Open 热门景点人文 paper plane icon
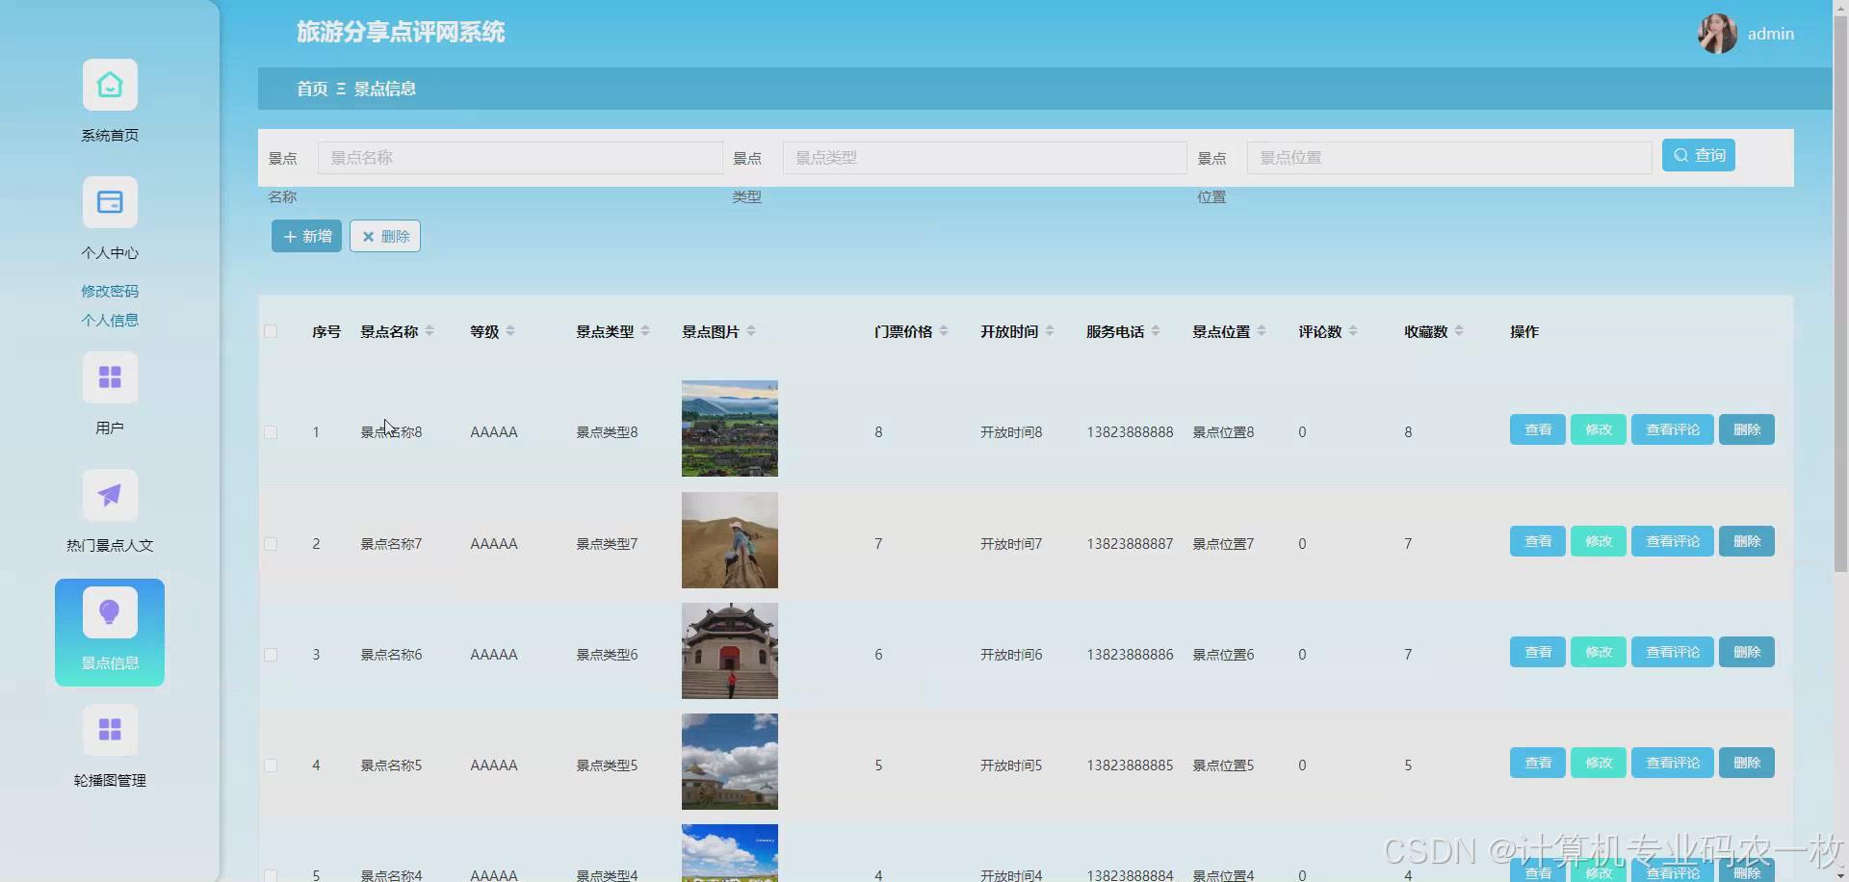Image resolution: width=1849 pixels, height=882 pixels. coord(110,495)
